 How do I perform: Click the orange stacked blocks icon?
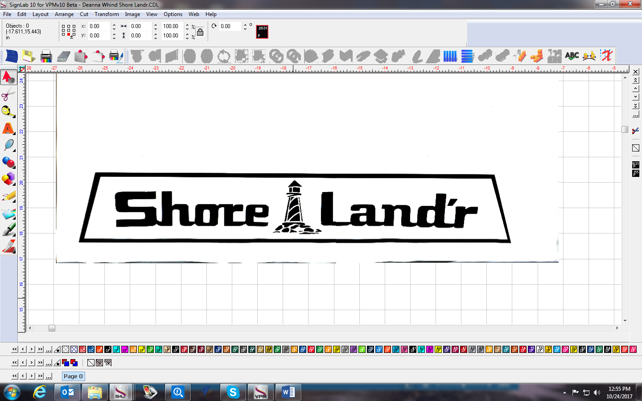click(537, 56)
